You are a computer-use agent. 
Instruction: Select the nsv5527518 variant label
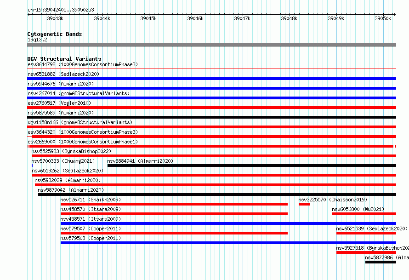(372, 248)
